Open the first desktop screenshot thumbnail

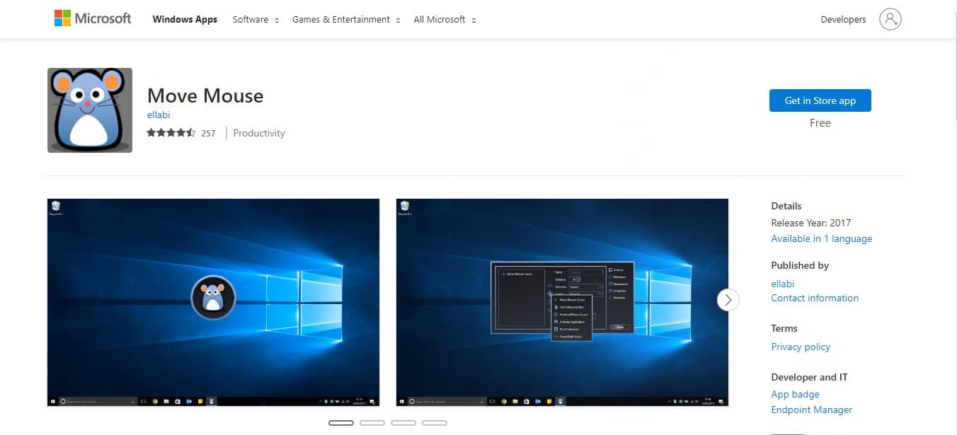click(213, 303)
